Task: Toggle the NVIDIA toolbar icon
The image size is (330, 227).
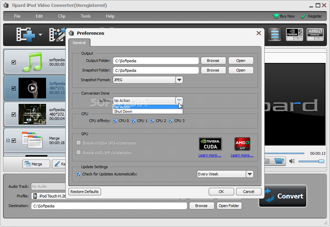Action: pos(295,34)
